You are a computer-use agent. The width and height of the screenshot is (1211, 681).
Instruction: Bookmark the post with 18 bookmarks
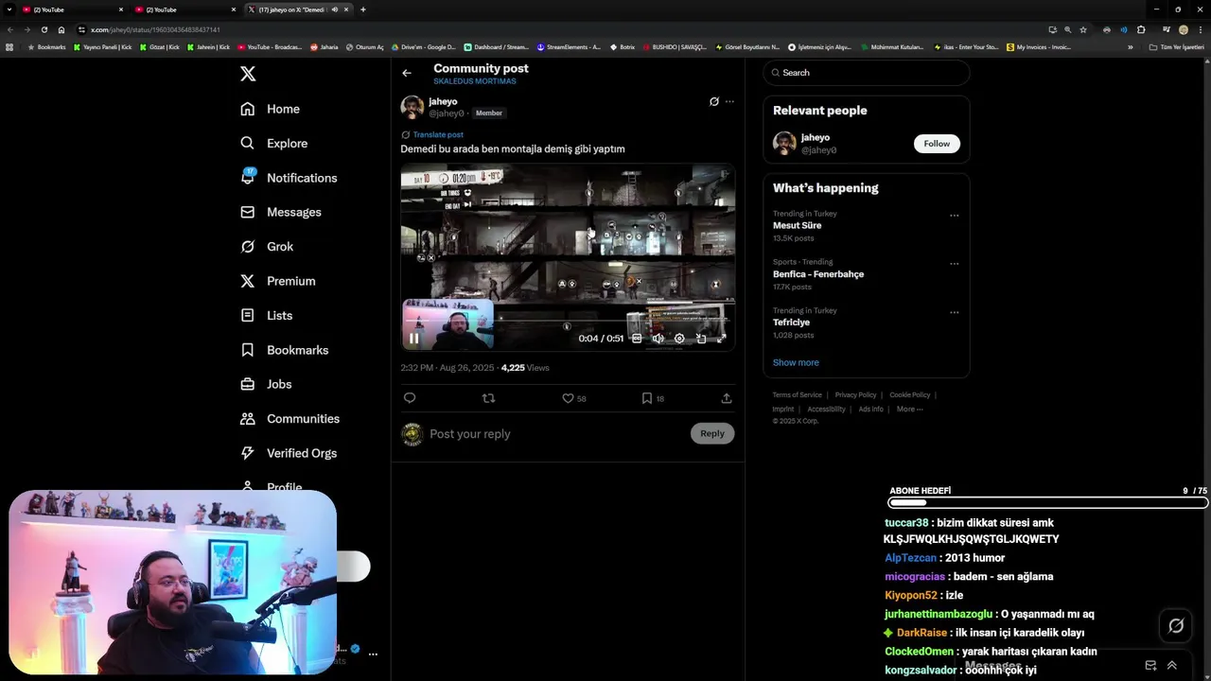(653, 398)
